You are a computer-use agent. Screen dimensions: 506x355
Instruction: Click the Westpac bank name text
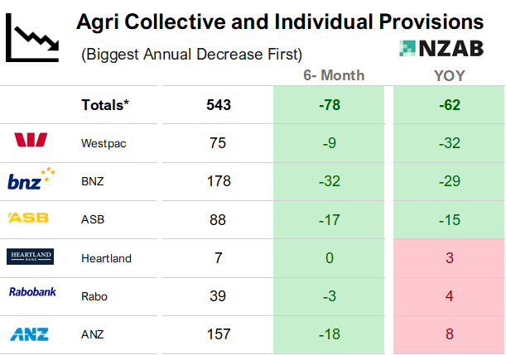coord(104,143)
